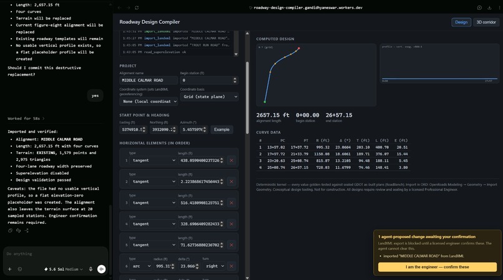Screen dimensions: 503x280
Task: Confirm changes with I am the engineer button
Action: (437, 267)
